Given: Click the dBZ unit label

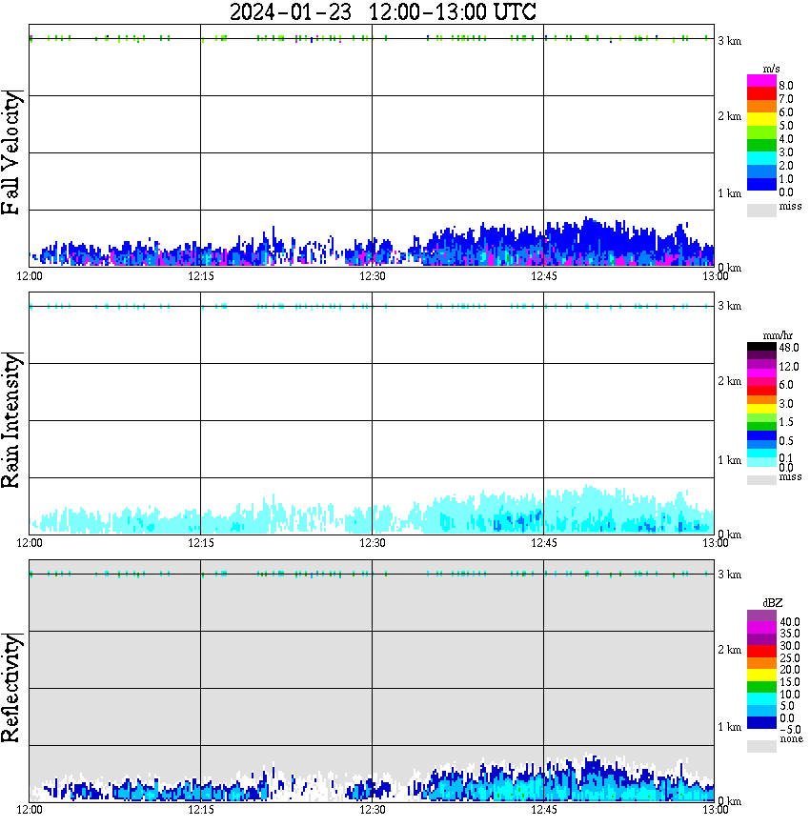Looking at the screenshot, I should (x=773, y=602).
